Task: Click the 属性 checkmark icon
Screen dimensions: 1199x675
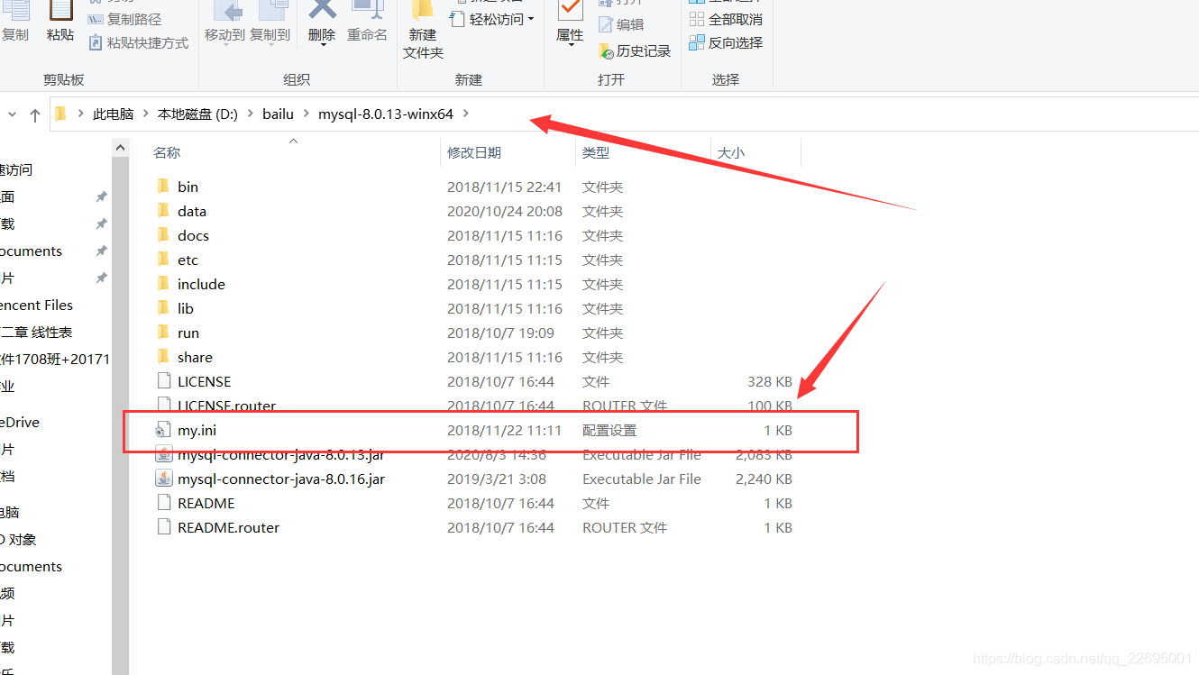Action: (570, 10)
